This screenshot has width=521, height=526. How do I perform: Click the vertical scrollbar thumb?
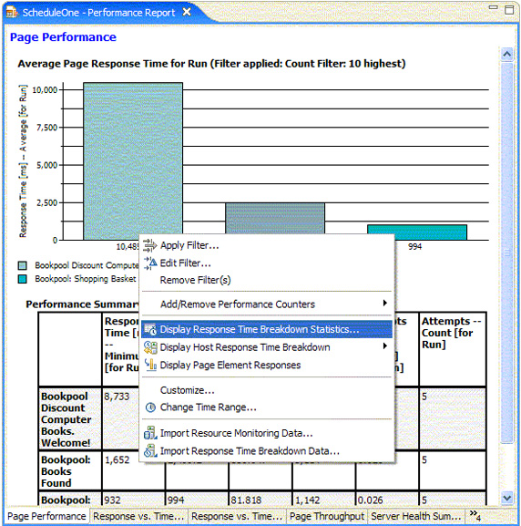coord(507,253)
